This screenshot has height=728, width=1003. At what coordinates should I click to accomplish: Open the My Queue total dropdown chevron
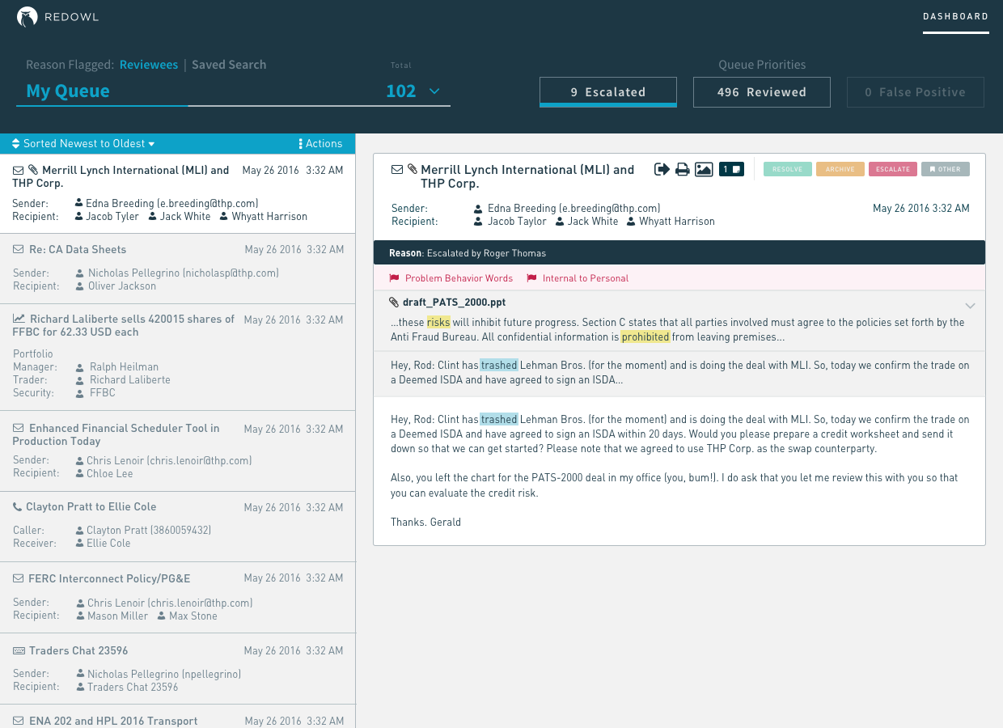coord(434,91)
